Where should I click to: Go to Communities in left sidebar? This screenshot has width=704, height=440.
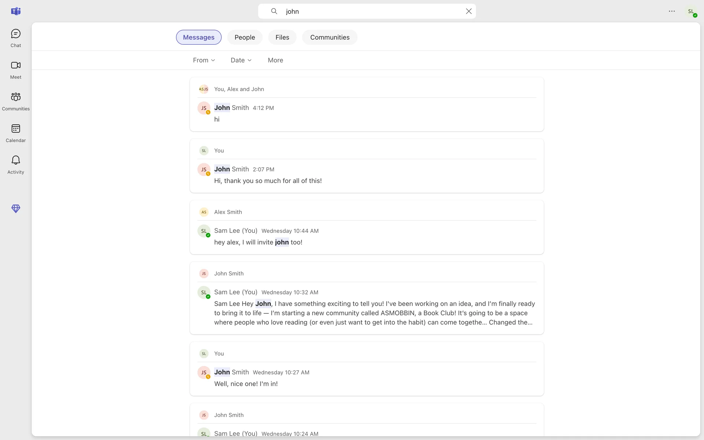tap(15, 101)
